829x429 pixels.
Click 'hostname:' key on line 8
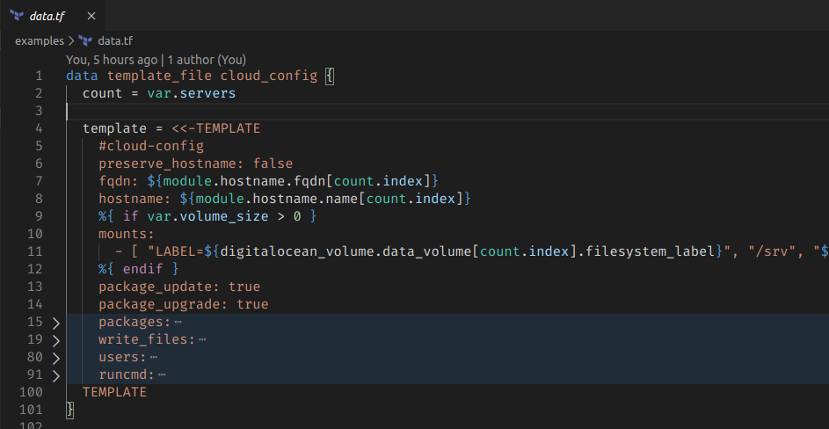pyautogui.click(x=135, y=199)
